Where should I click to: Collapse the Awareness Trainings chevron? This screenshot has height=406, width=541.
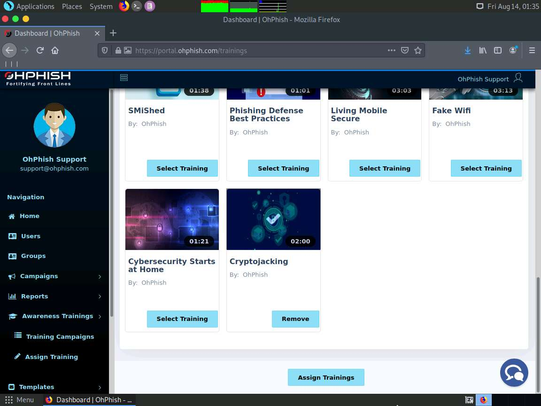point(100,317)
